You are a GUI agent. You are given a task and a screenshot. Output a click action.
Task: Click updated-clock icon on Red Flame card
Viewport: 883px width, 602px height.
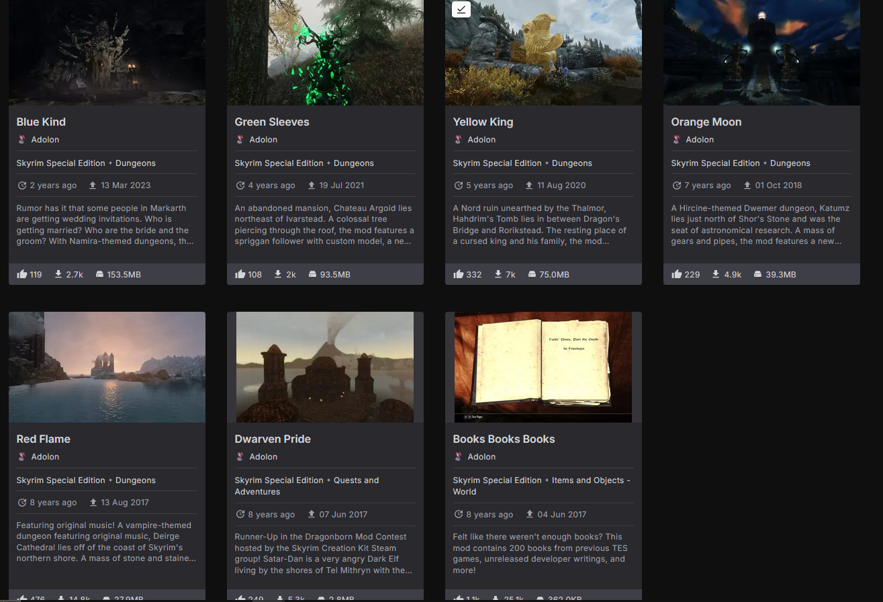[21, 503]
